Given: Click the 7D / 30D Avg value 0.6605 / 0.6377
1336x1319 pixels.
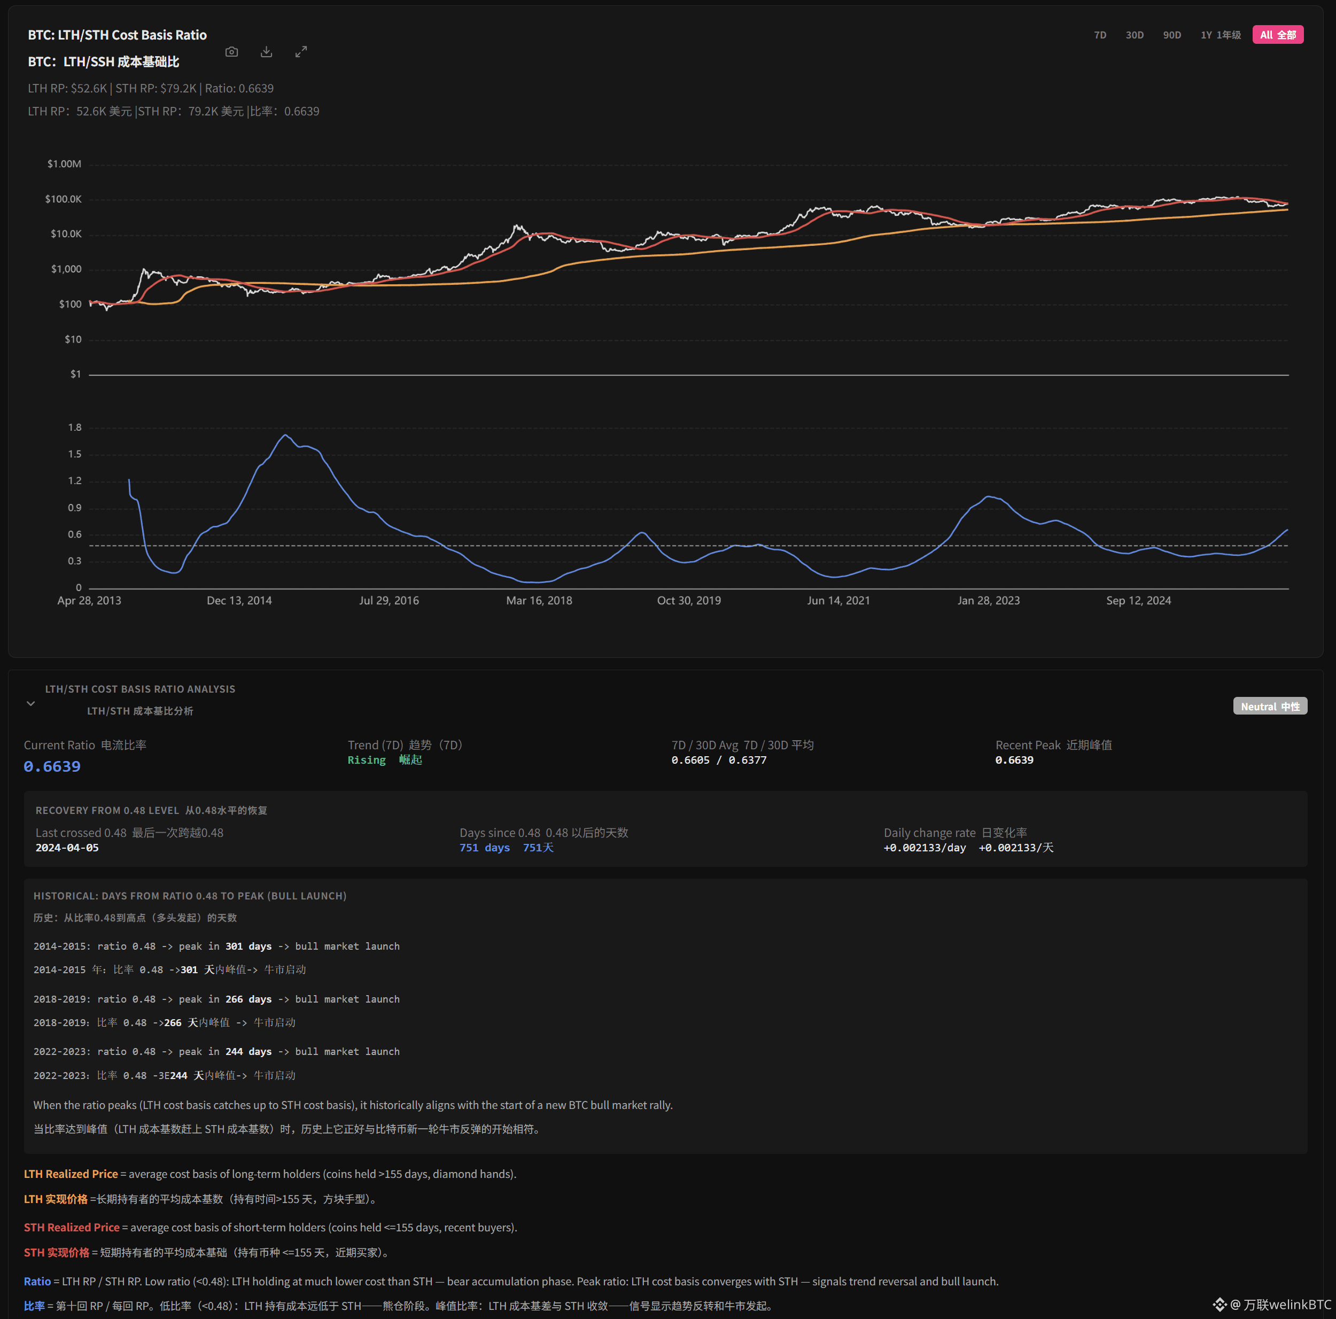Looking at the screenshot, I should pyautogui.click(x=719, y=760).
